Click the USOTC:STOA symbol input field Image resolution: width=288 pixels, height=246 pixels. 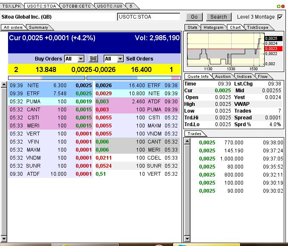pos(148,17)
